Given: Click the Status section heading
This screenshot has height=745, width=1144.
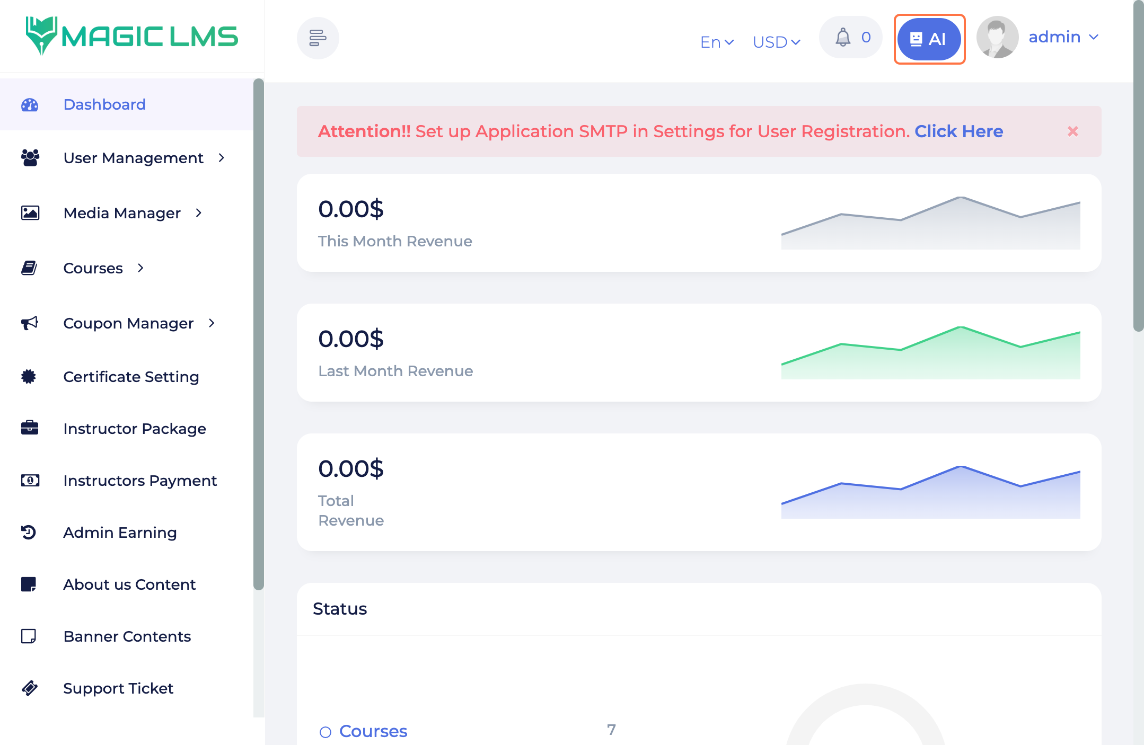Looking at the screenshot, I should (x=340, y=609).
